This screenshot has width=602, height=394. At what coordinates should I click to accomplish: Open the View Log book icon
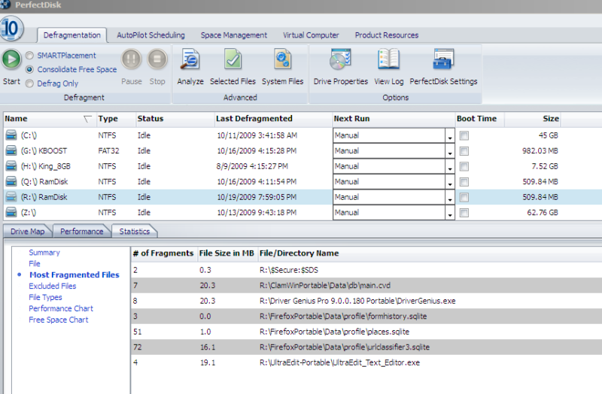[x=388, y=59]
